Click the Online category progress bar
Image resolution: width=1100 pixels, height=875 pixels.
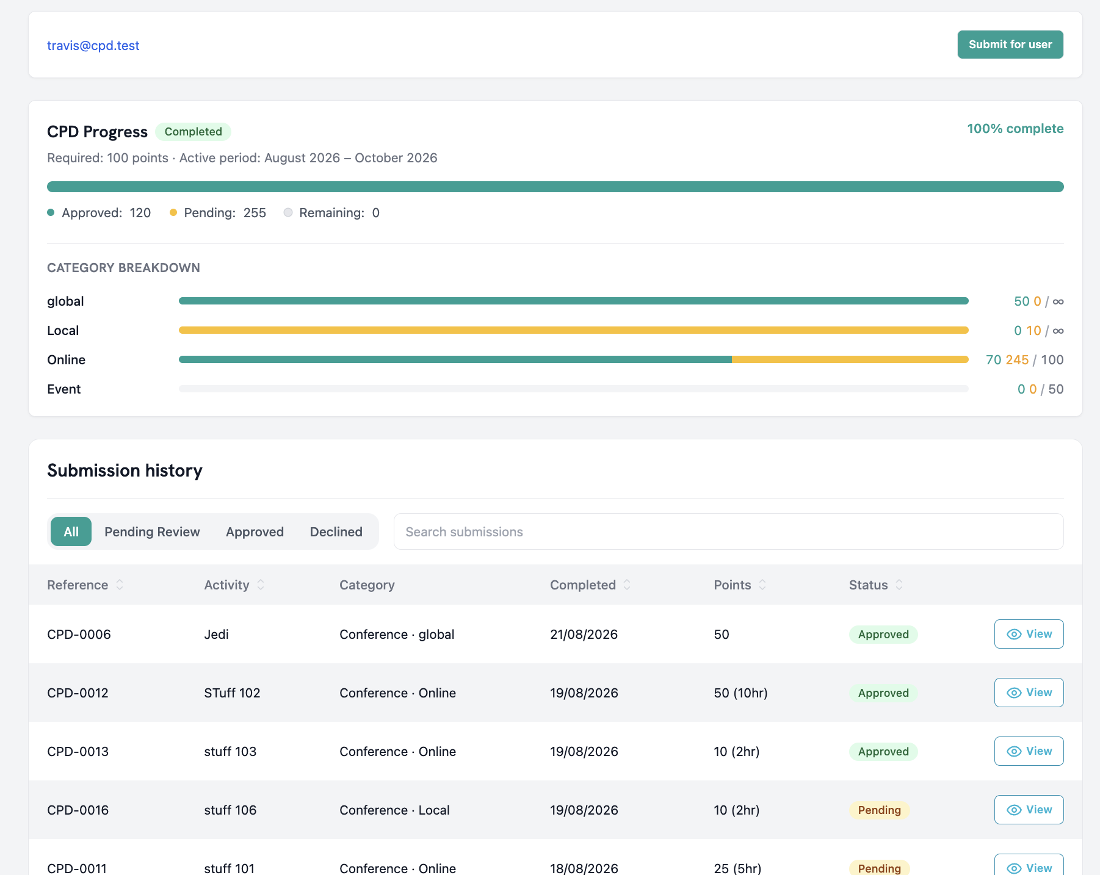(x=574, y=359)
